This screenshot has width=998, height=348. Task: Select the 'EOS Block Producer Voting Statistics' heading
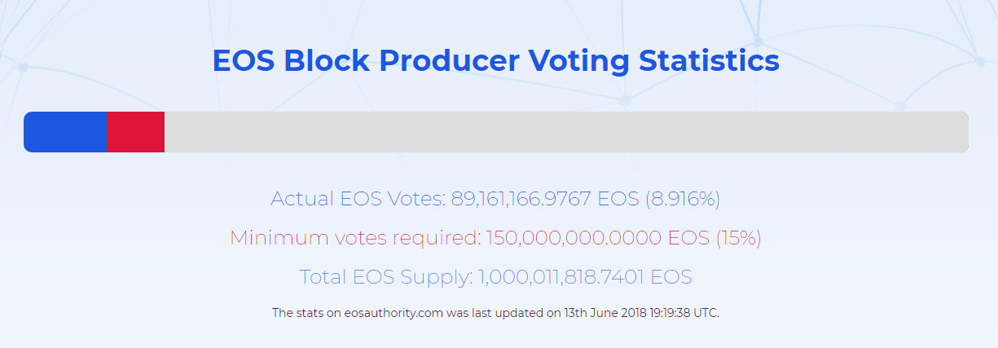coord(496,62)
